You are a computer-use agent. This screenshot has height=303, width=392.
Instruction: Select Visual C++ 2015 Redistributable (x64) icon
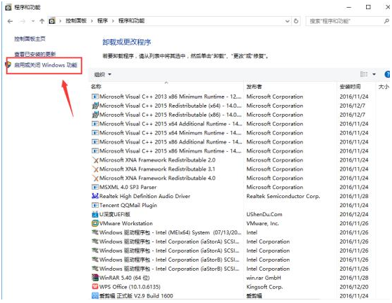click(x=95, y=106)
